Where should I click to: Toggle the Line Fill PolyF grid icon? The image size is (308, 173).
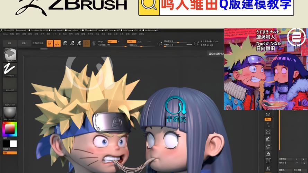(x=268, y=161)
